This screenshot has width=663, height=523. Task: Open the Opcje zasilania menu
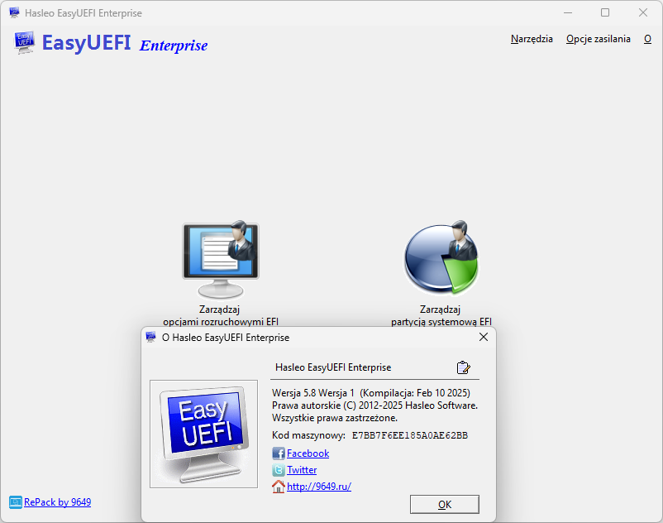(x=599, y=39)
